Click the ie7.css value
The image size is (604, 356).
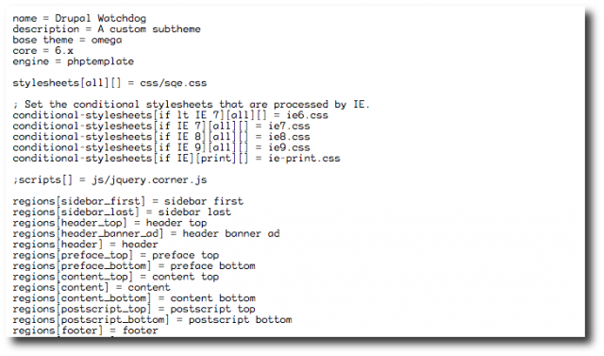coord(289,126)
